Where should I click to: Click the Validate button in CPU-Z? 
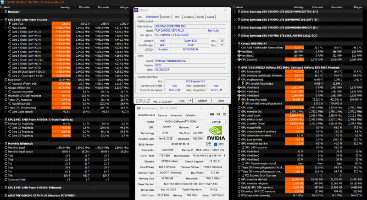coord(202,101)
